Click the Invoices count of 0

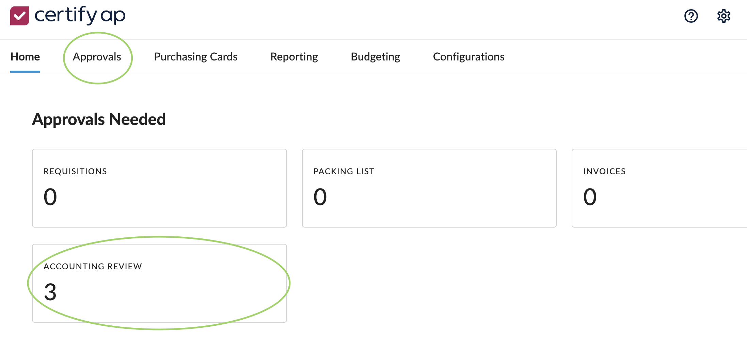coord(590,197)
